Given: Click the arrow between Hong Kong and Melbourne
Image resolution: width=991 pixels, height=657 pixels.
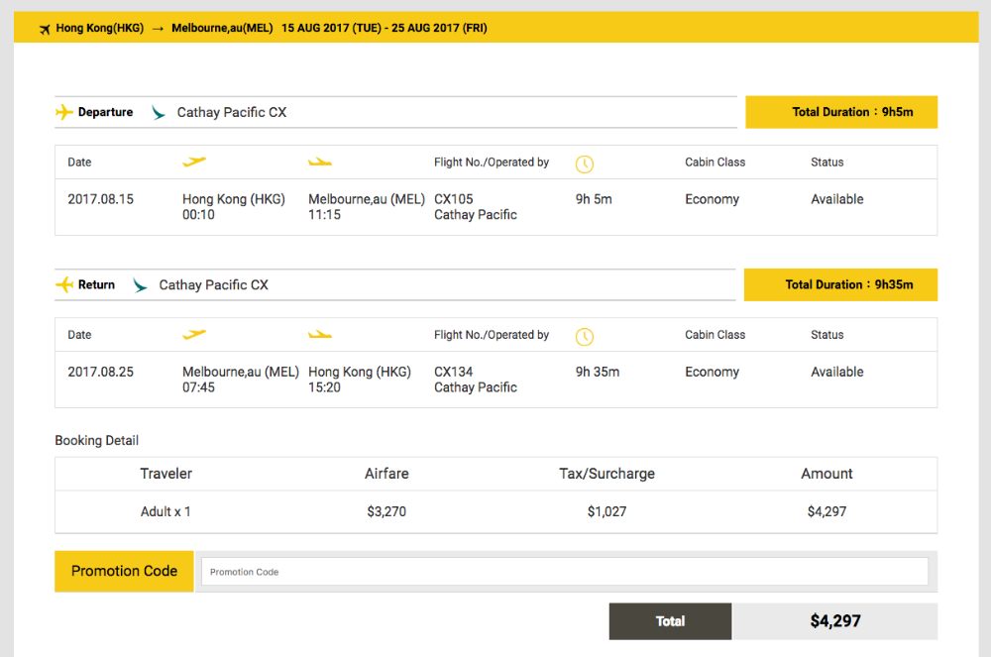Looking at the screenshot, I should pyautogui.click(x=158, y=29).
